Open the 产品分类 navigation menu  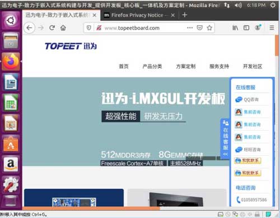152,66
